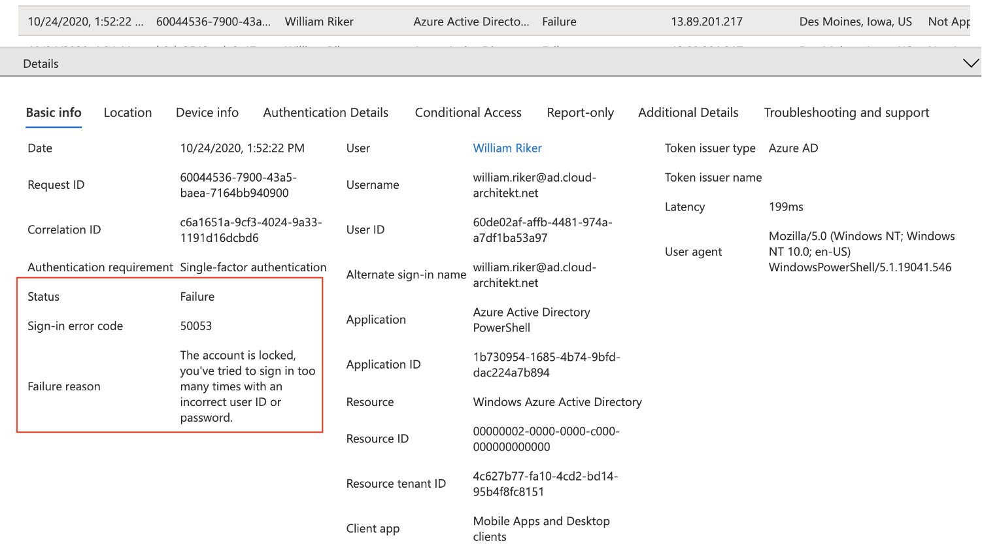Switch to the Conditional Access tab
The width and height of the screenshot is (982, 557).
point(468,112)
